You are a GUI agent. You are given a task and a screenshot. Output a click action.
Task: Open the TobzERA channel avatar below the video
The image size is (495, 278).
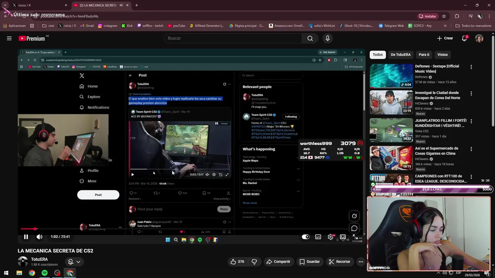coord(23,261)
